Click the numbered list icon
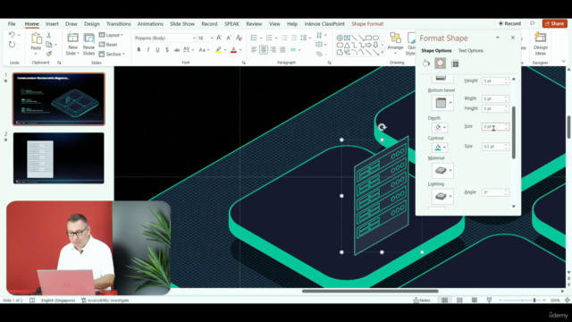Screen dimensions: 572x322 tap(269, 38)
